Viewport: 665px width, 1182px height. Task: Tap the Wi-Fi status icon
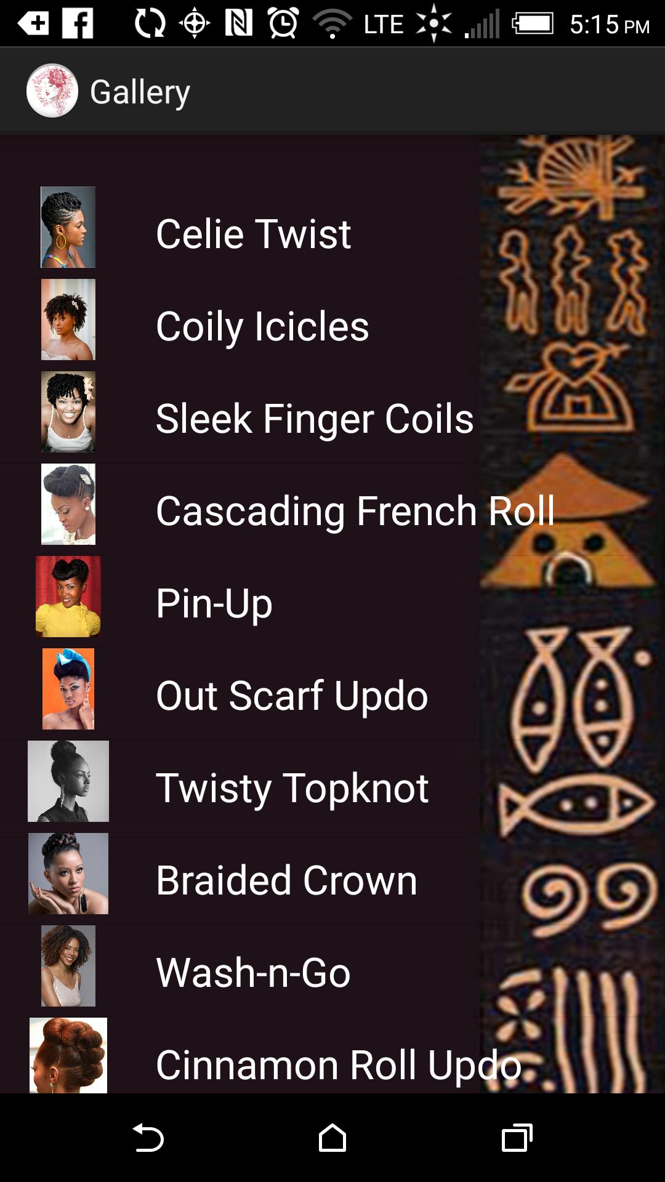pos(332,25)
